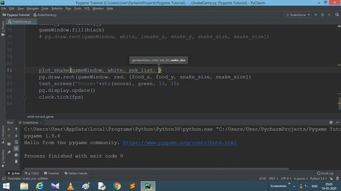Expand Screenshots toolbar chevron on taskbar
The width and height of the screenshot is (341, 191).
coord(289,184)
